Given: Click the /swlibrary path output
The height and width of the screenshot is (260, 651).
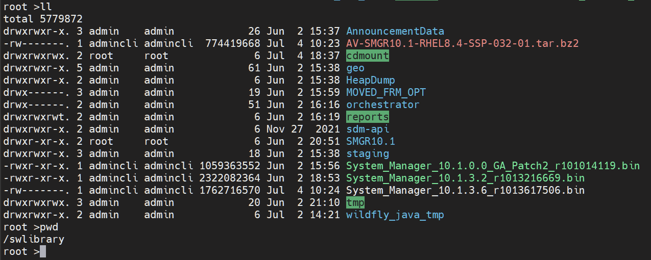Looking at the screenshot, I should point(34,239).
